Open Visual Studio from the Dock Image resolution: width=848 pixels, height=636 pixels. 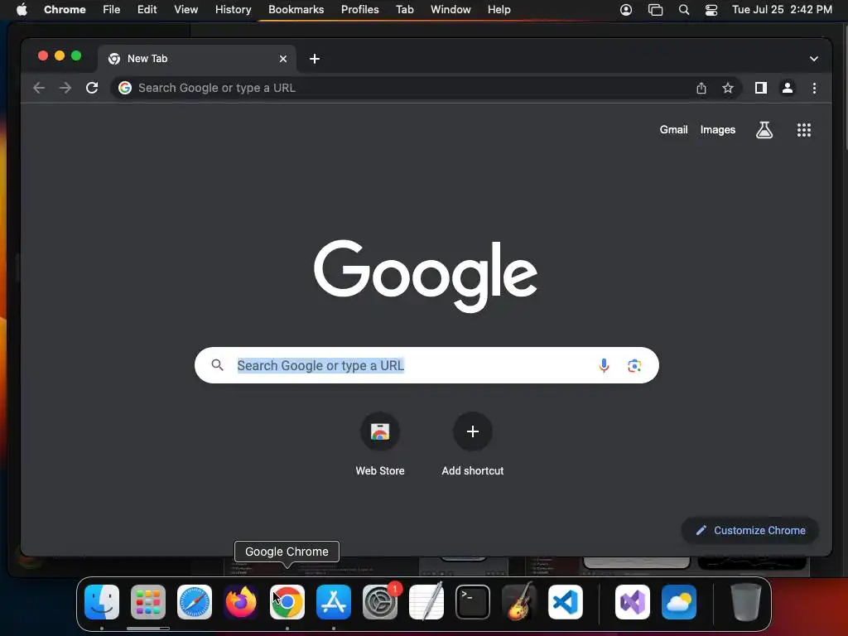[x=633, y=602]
